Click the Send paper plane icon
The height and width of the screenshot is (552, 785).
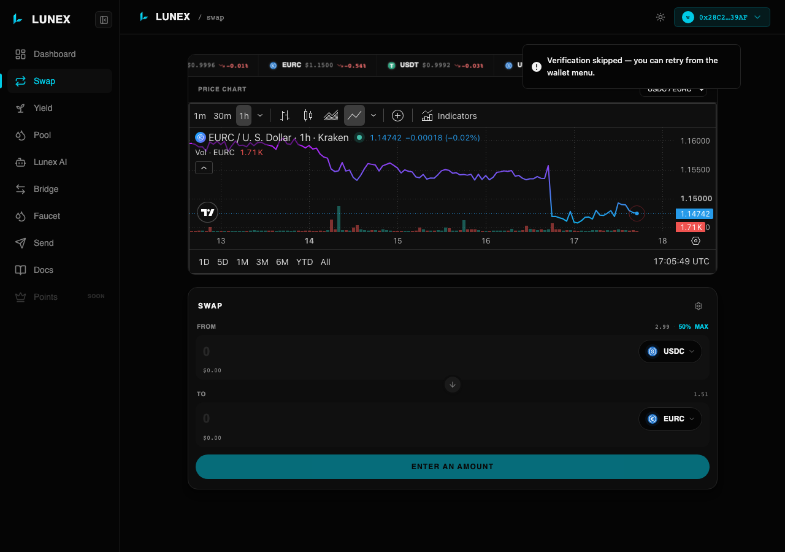coord(21,243)
